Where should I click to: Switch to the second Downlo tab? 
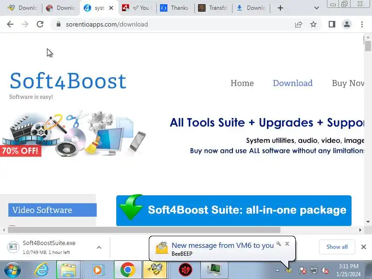[61, 8]
